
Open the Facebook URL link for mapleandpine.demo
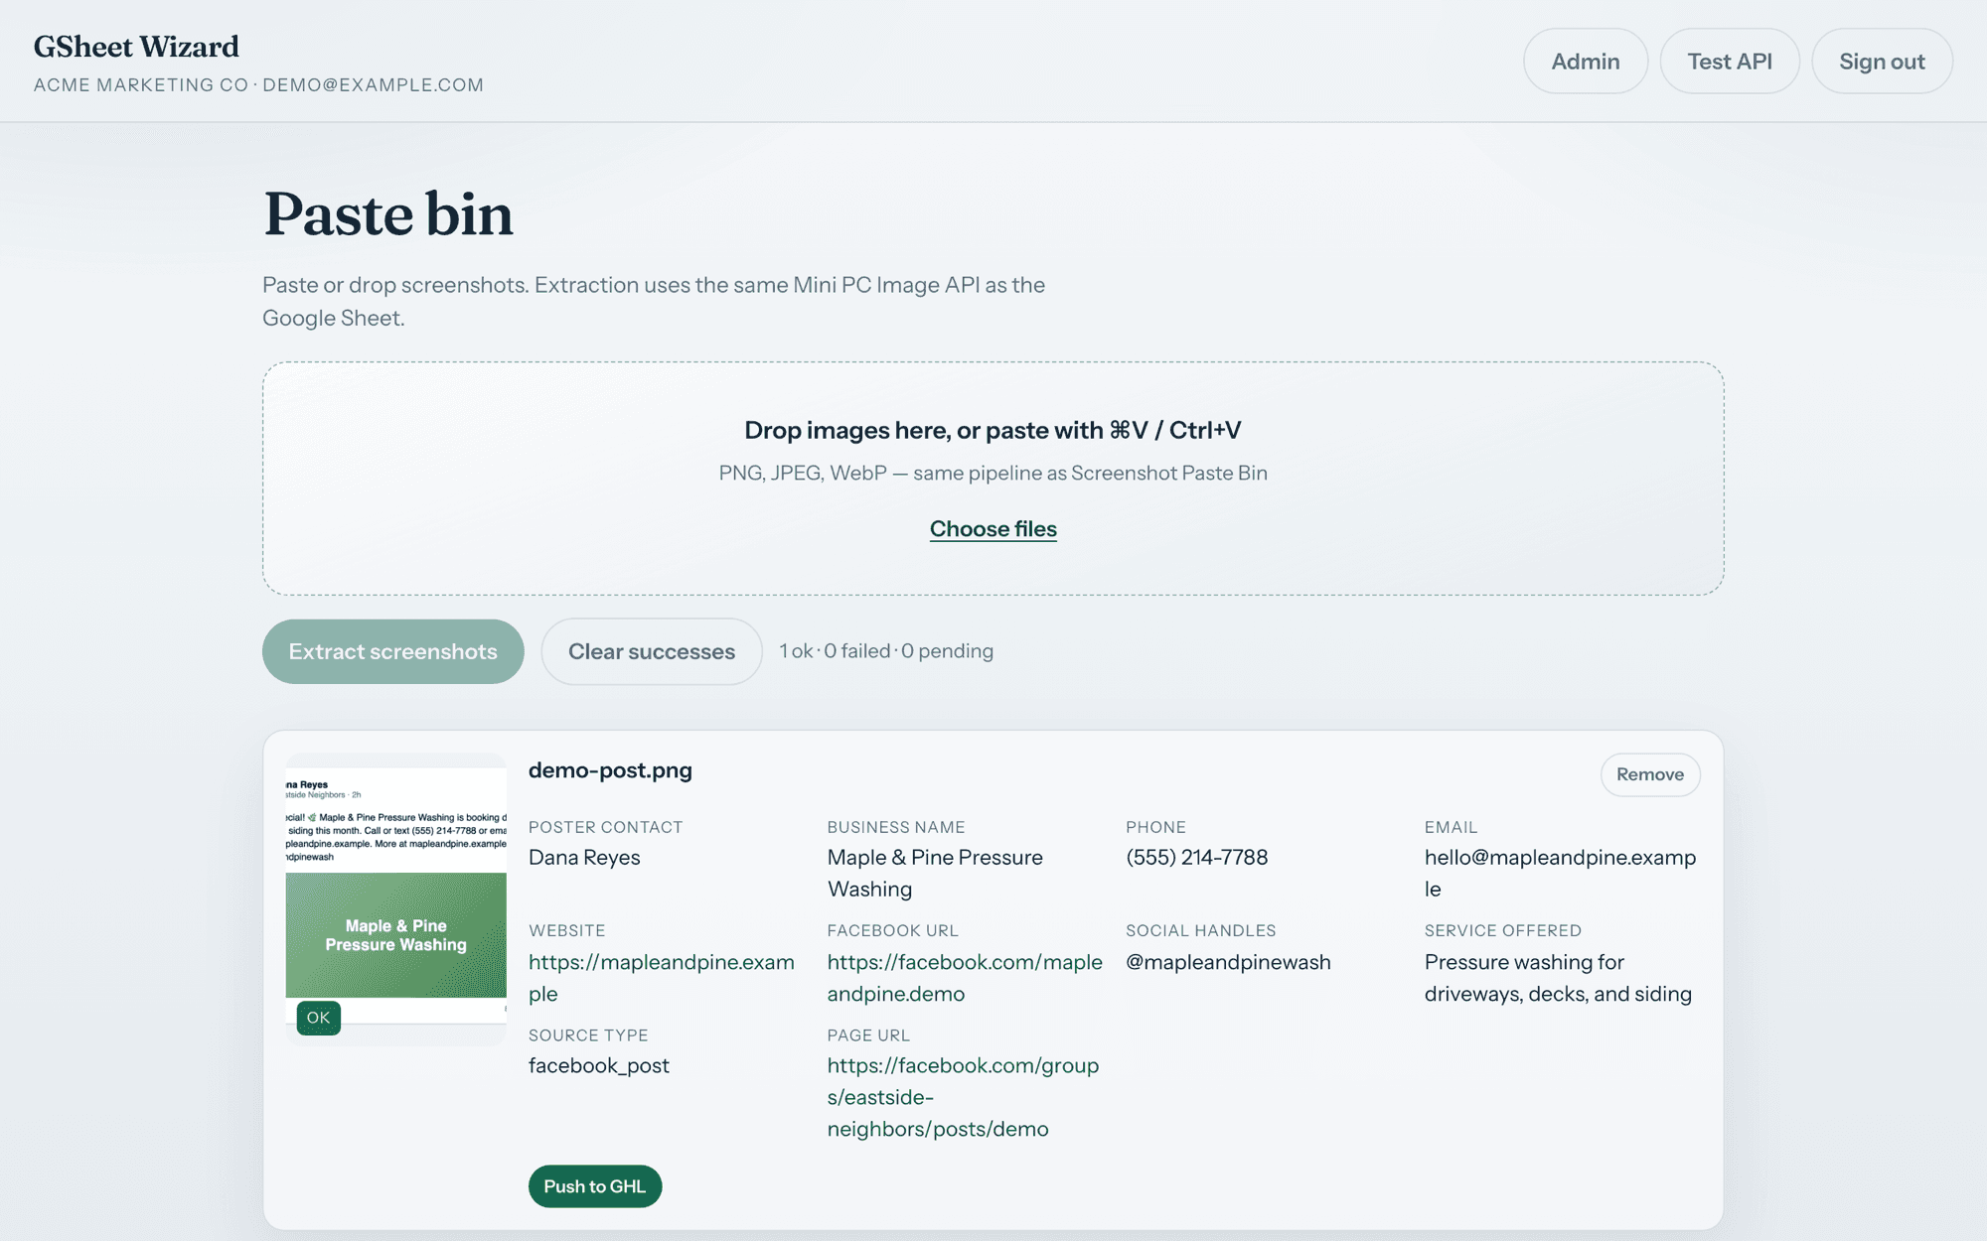click(964, 978)
